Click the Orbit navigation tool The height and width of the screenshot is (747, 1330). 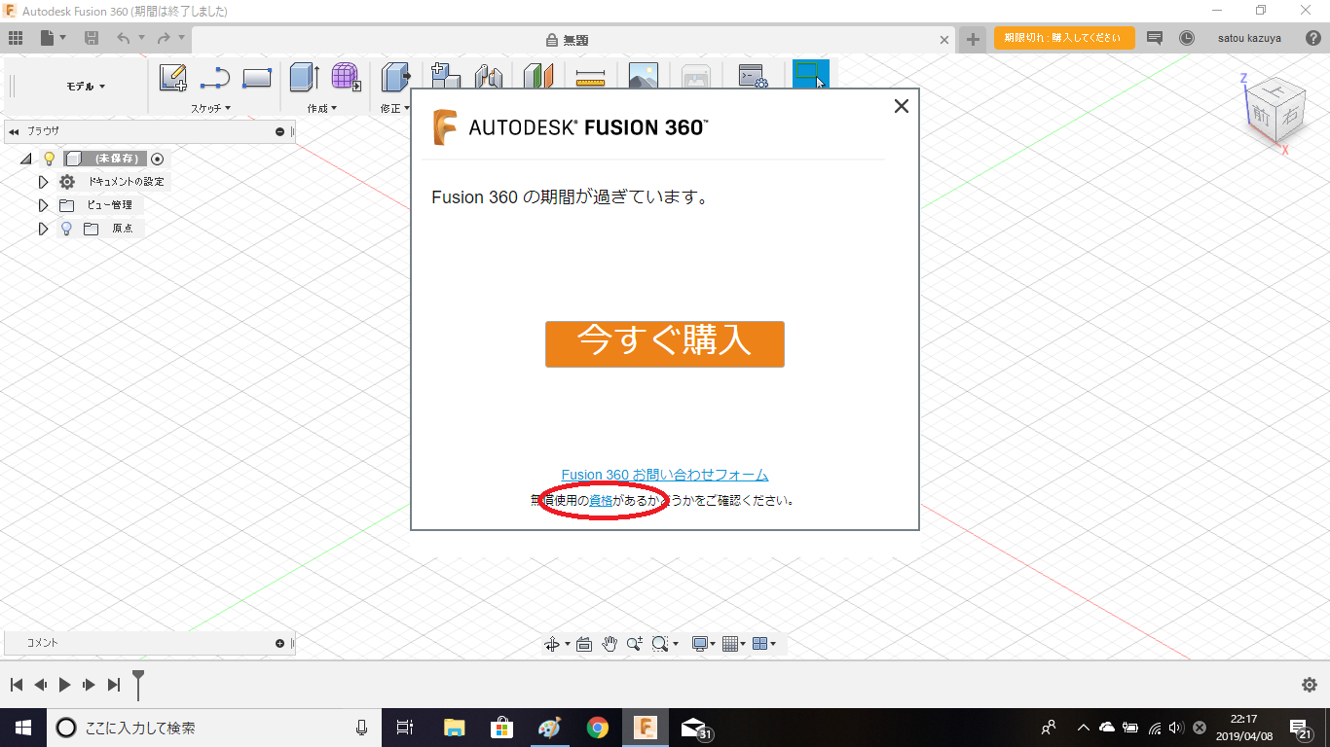point(552,644)
